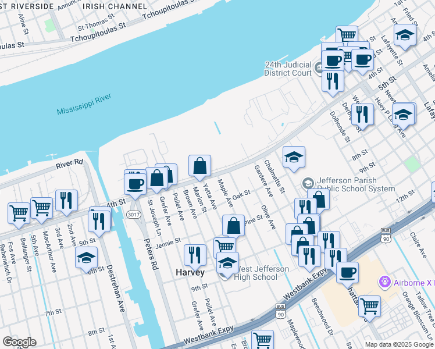
Task: Click the 3017 route shield
Action: pos(134,215)
